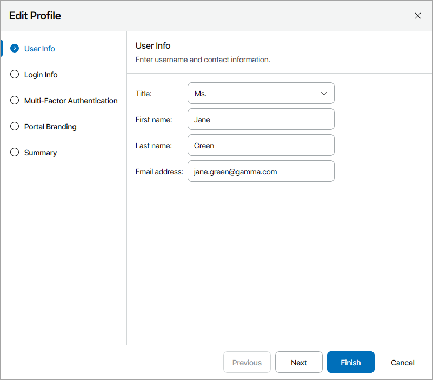Click the Last name field containing Green
Screen dimensions: 433x380
pyautogui.click(x=261, y=145)
